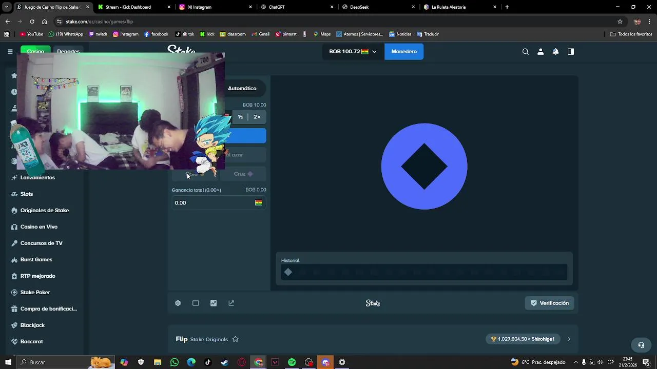View site information in the address bar
The width and height of the screenshot is (657, 369).
60,22
